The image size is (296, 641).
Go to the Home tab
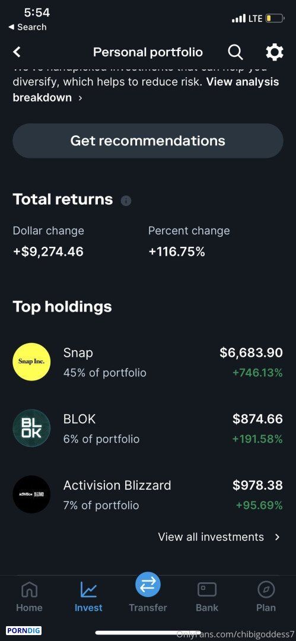click(30, 597)
